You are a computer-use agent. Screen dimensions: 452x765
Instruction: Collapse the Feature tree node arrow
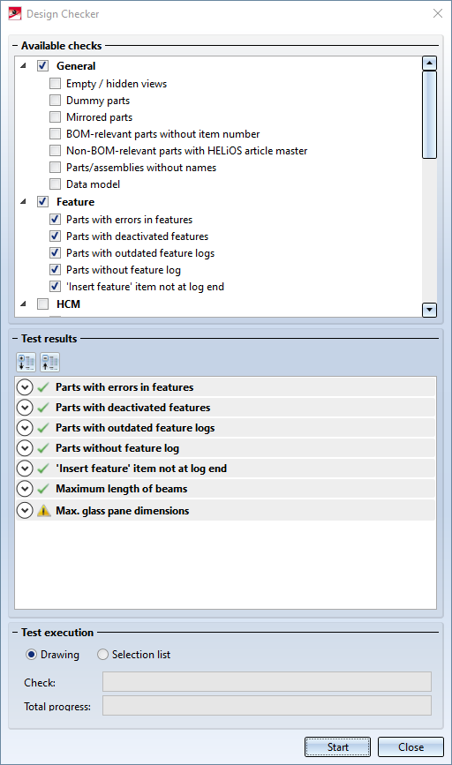[x=23, y=201]
